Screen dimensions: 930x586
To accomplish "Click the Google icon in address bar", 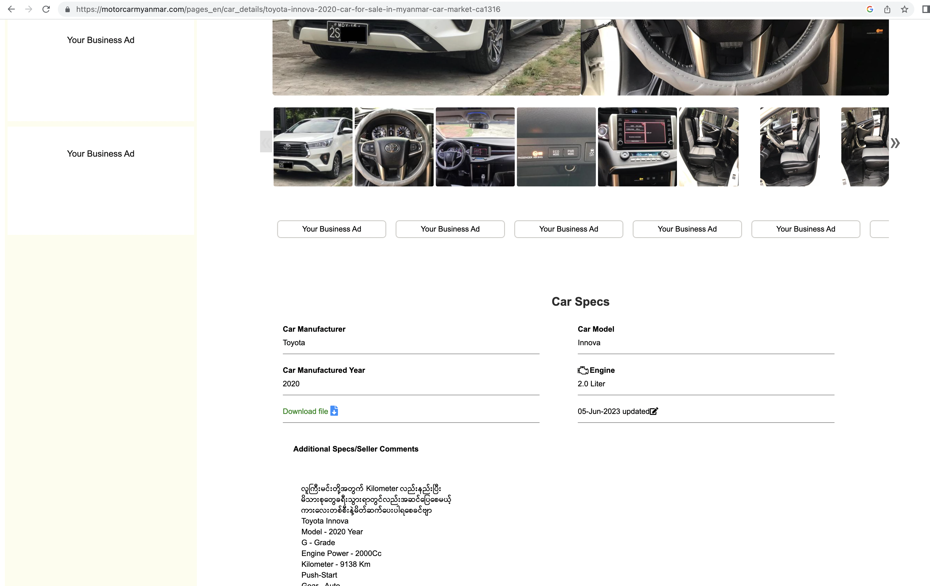I will 870,9.
